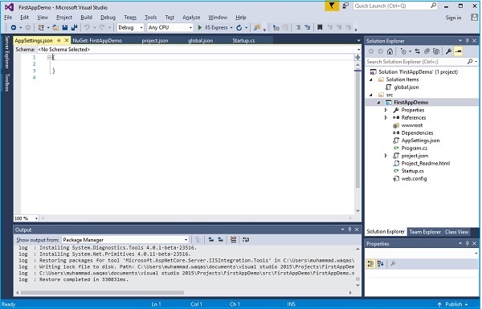Open Properties wrench in Solution Explorer toolbar

coord(448,51)
